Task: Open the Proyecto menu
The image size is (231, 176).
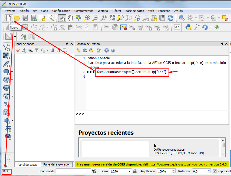Action: (10, 11)
